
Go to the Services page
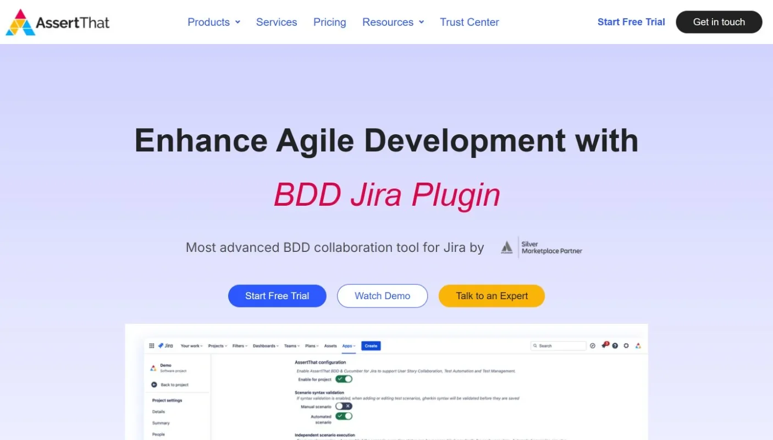tap(277, 22)
